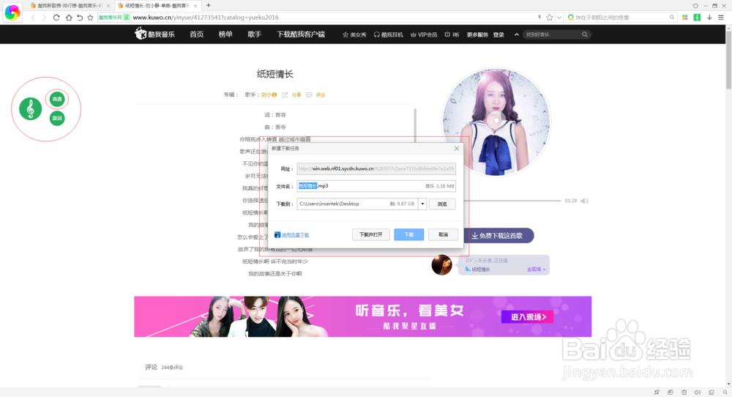Viewport: 732px width, 397px height.
Task: Click the 免费下载这首歌 button
Action: (498, 235)
